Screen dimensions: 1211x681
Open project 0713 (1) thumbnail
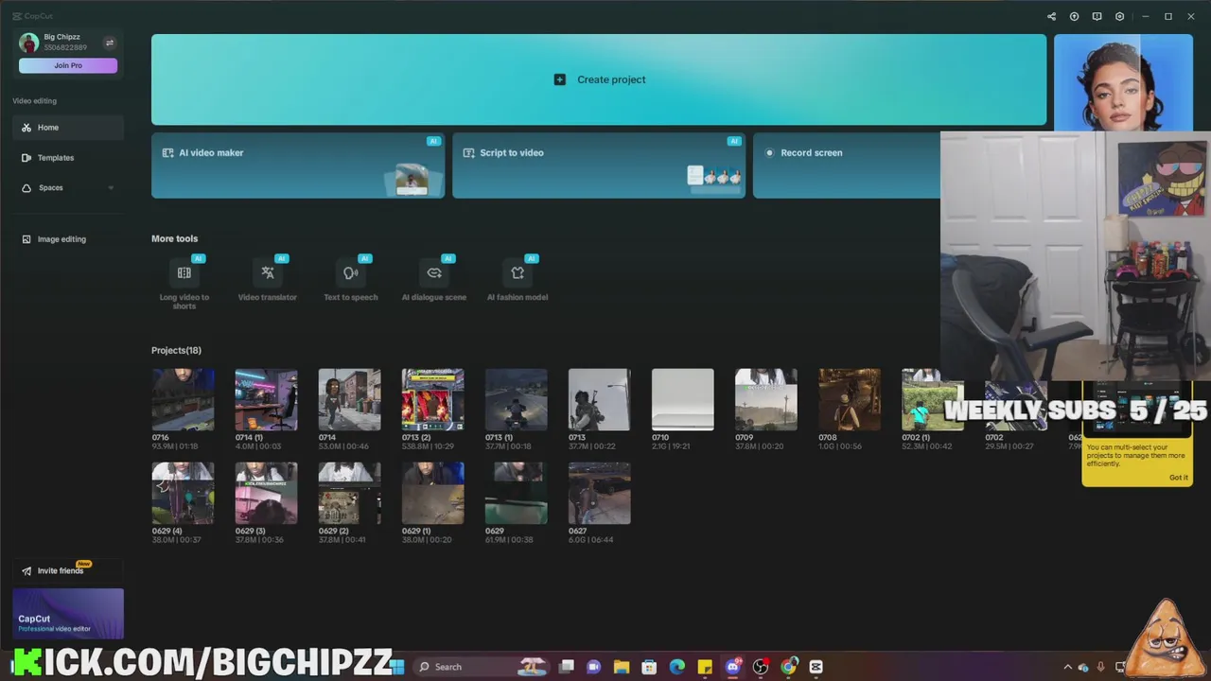click(x=516, y=399)
